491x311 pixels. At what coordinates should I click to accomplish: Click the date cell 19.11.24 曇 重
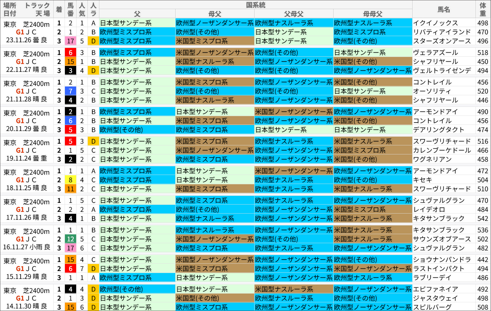coord(27,159)
